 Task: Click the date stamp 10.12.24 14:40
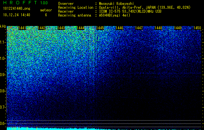point(17,15)
